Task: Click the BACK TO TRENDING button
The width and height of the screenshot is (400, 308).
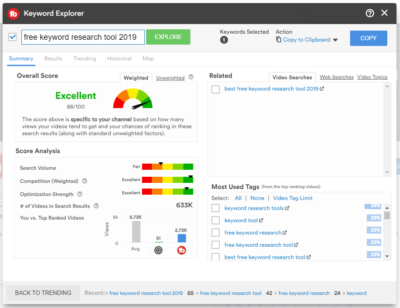Action: pyautogui.click(x=43, y=293)
